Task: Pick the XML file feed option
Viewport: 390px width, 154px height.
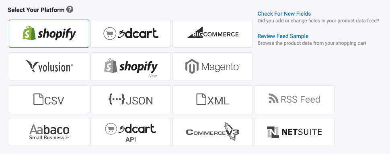Action: point(213,99)
